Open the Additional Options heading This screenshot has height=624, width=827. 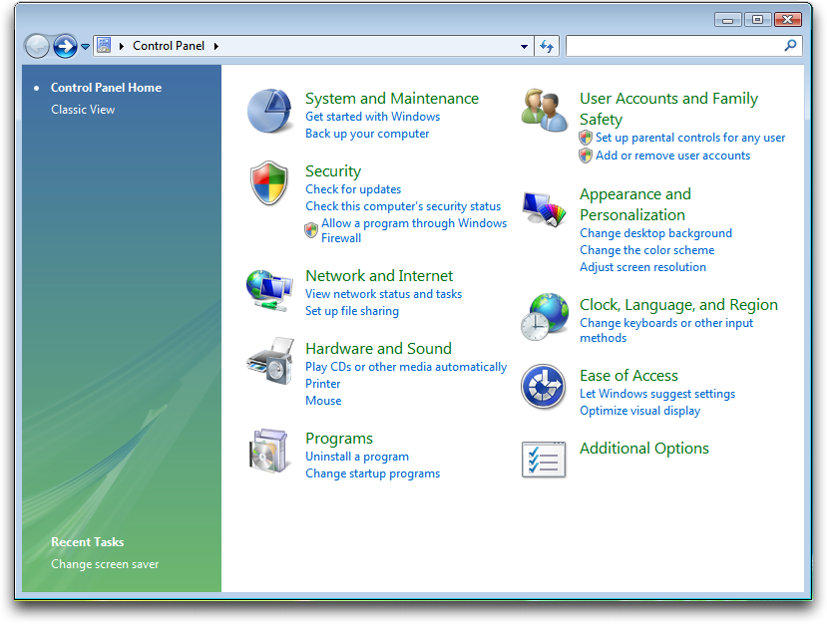pyautogui.click(x=644, y=449)
